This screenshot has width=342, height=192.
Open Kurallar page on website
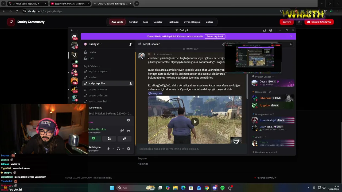pos(133,22)
